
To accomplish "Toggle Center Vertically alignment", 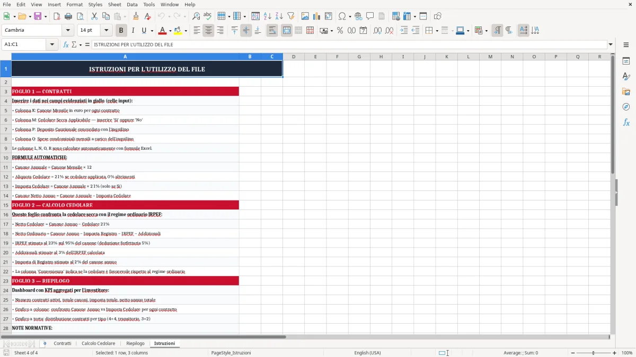I will pos(246,31).
